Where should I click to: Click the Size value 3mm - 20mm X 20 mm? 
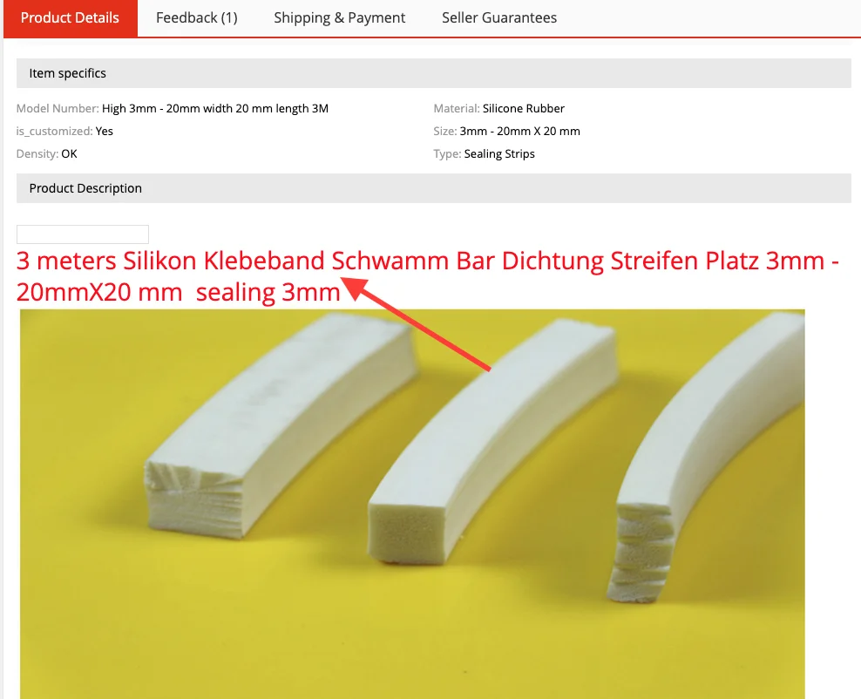point(519,132)
